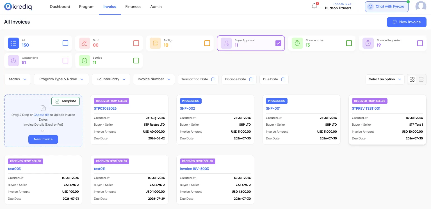Download the invoice Template
Image resolution: width=431 pixels, height=209 pixels.
click(x=65, y=101)
